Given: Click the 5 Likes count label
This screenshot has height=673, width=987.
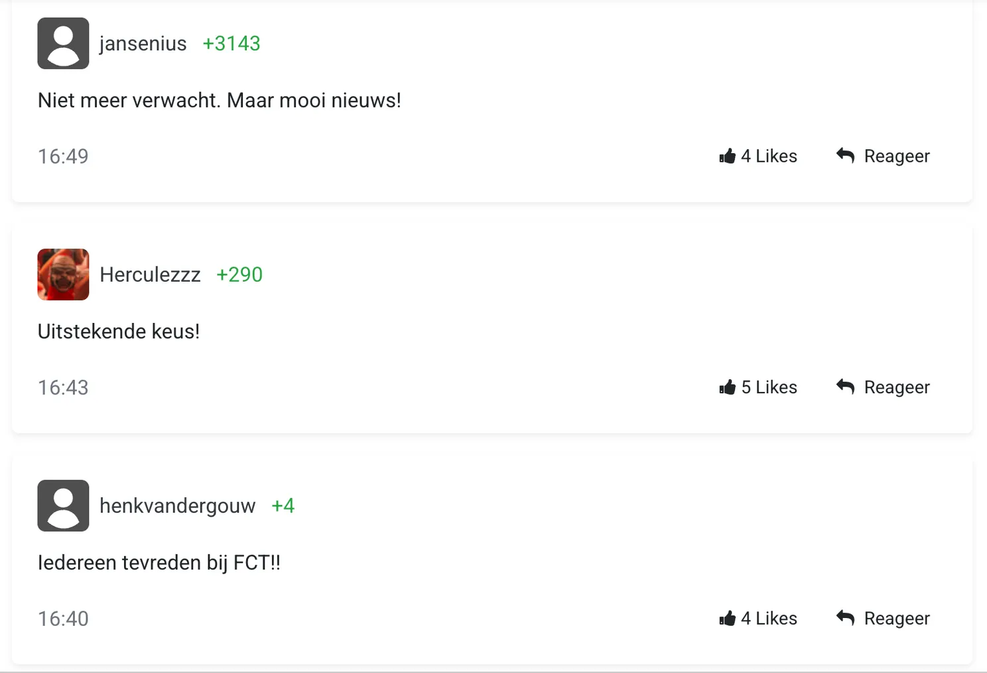Looking at the screenshot, I should click(x=769, y=387).
